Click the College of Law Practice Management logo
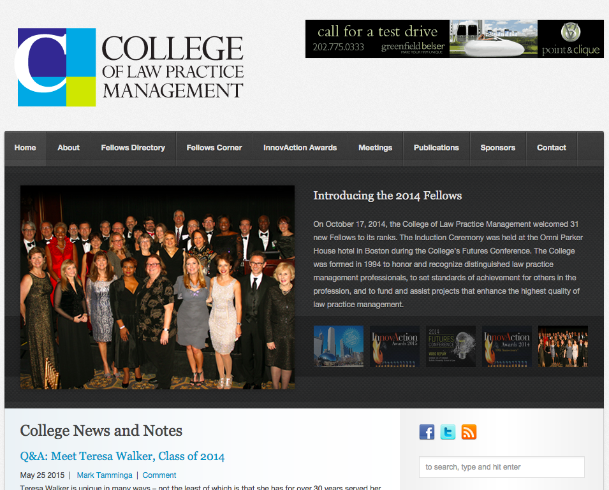The width and height of the screenshot is (609, 490). pos(131,67)
